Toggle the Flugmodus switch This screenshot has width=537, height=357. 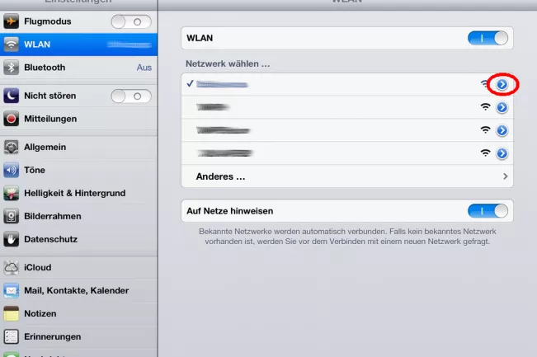click(131, 22)
